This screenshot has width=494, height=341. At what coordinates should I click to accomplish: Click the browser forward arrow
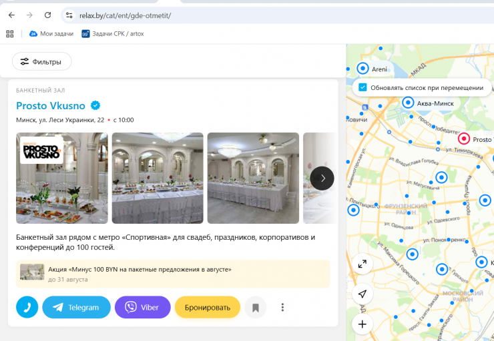click(x=29, y=15)
